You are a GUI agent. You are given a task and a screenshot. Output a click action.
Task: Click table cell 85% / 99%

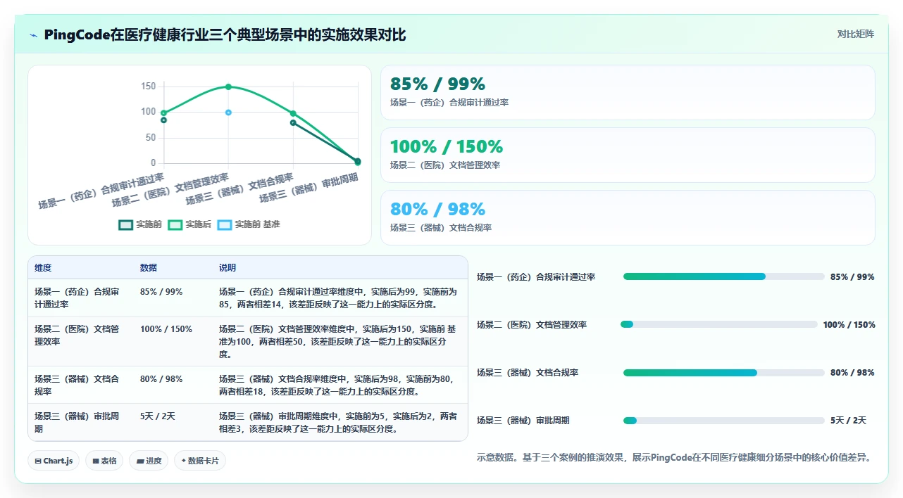click(161, 292)
